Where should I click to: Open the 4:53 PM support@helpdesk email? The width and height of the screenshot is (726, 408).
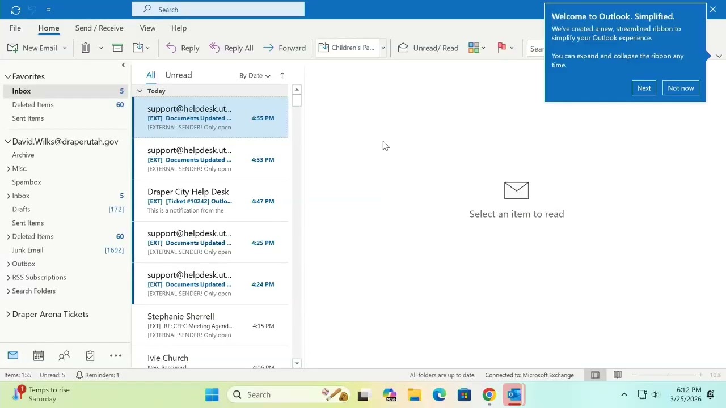point(210,159)
